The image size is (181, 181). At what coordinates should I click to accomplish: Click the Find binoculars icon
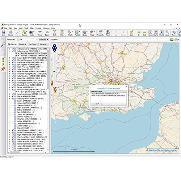click(108, 33)
